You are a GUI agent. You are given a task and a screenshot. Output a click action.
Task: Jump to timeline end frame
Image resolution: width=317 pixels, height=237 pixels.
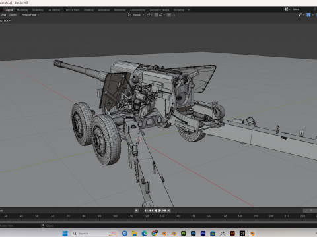pos(169,211)
